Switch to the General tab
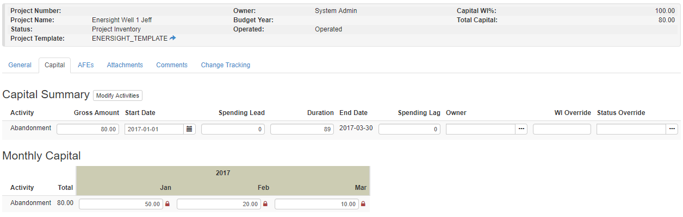Image resolution: width=683 pixels, height=217 pixels. 20,65
